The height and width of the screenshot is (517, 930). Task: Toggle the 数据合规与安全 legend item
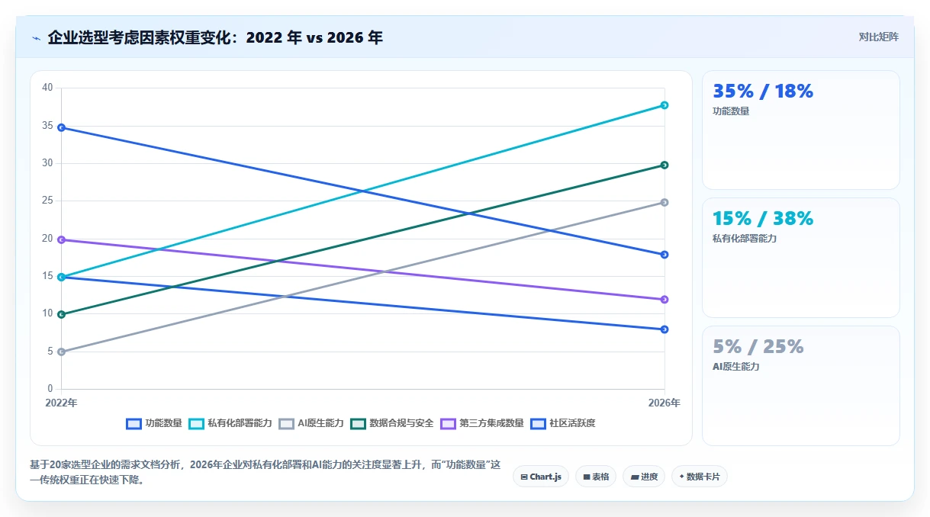pos(392,423)
